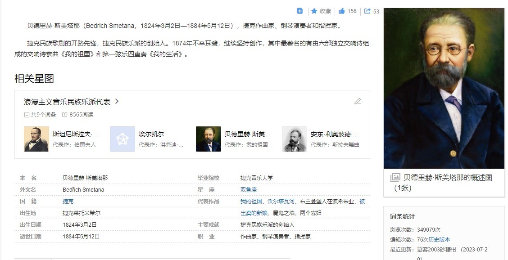Viewport: 508px width, 260px height.
Task: Click 代表作：斯拉夫舞曲 text
Action: point(335,145)
